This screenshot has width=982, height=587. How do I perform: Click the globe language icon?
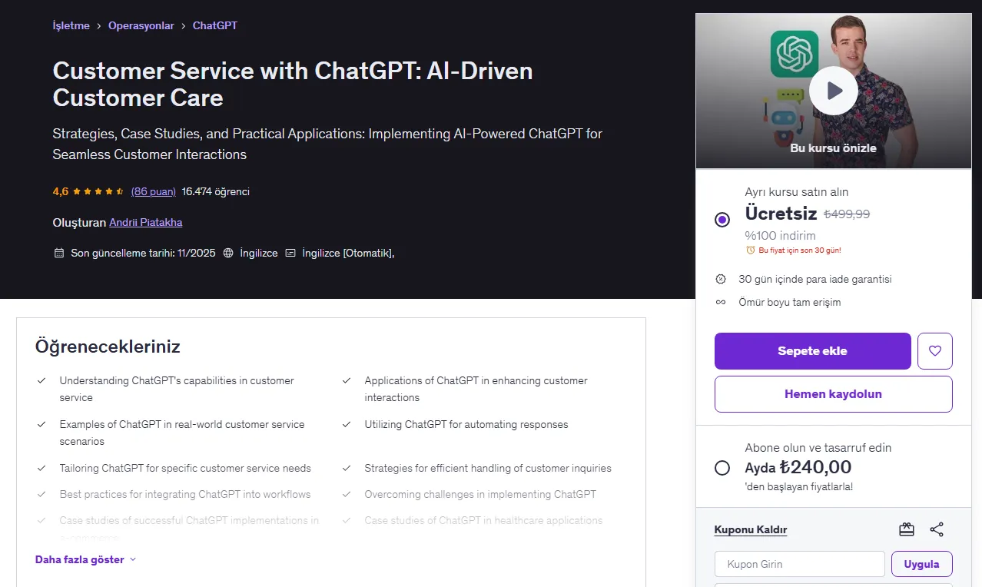tap(228, 253)
